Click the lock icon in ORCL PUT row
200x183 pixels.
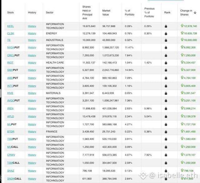pos(166,55)
